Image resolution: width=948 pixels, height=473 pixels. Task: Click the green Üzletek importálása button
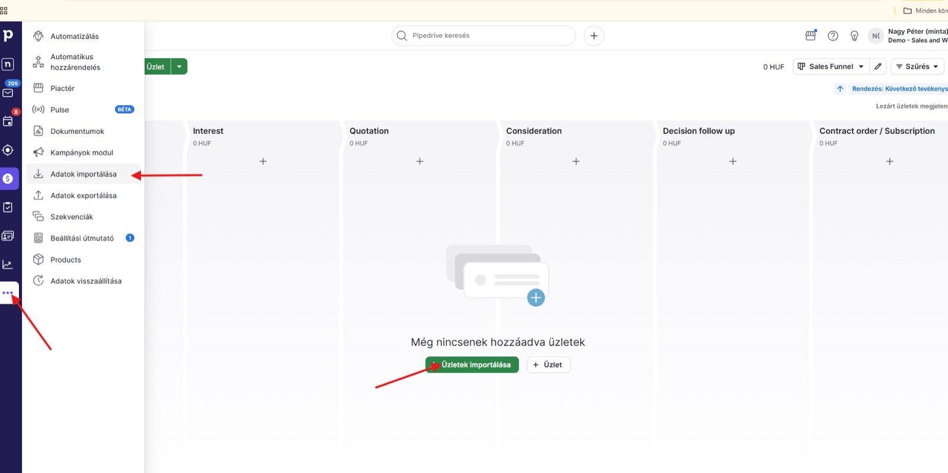click(x=472, y=365)
